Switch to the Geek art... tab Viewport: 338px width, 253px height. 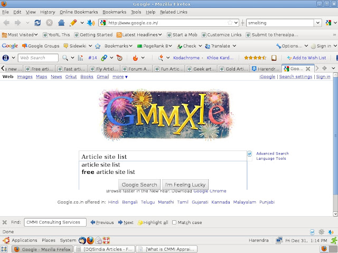201,69
